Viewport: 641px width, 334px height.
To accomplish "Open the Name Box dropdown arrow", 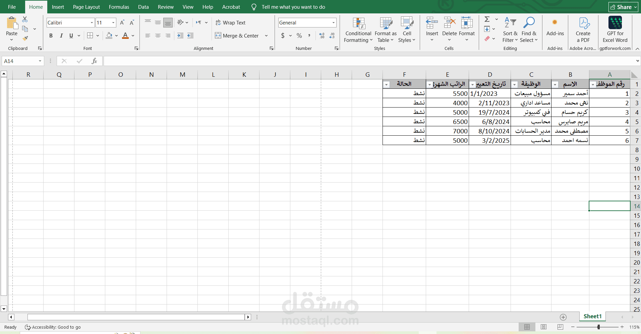I will pyautogui.click(x=40, y=61).
